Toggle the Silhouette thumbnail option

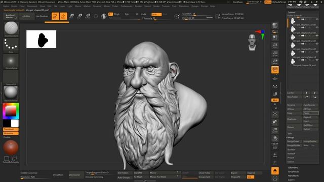(11, 133)
